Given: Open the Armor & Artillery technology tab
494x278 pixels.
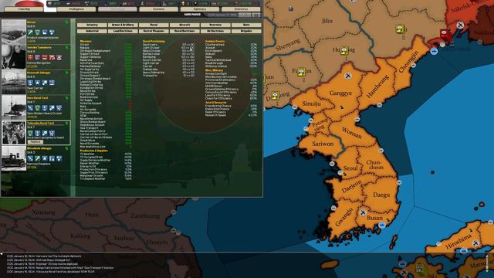Looking at the screenshot, I should coord(123,25).
